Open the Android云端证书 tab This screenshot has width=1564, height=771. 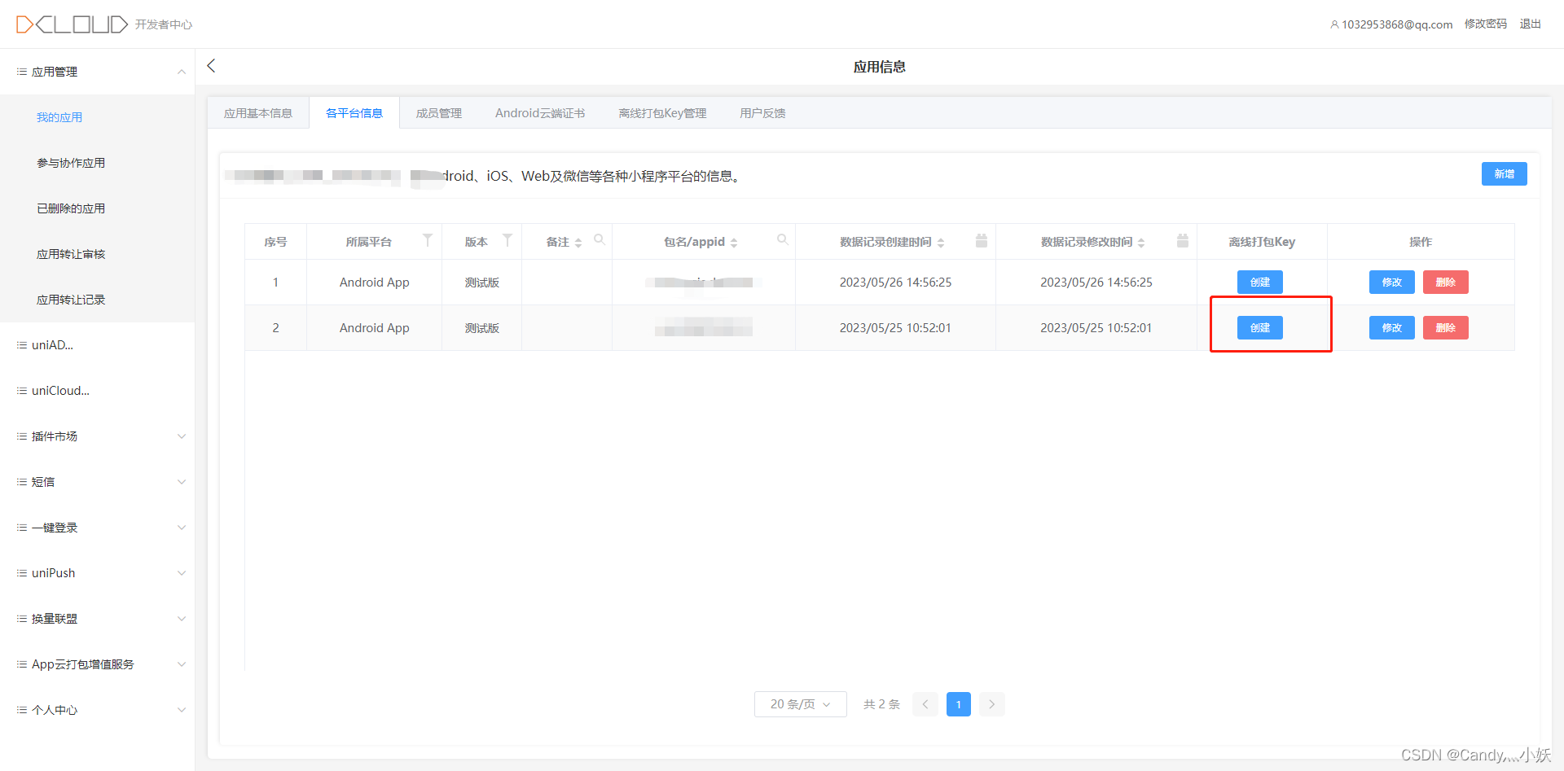[540, 113]
